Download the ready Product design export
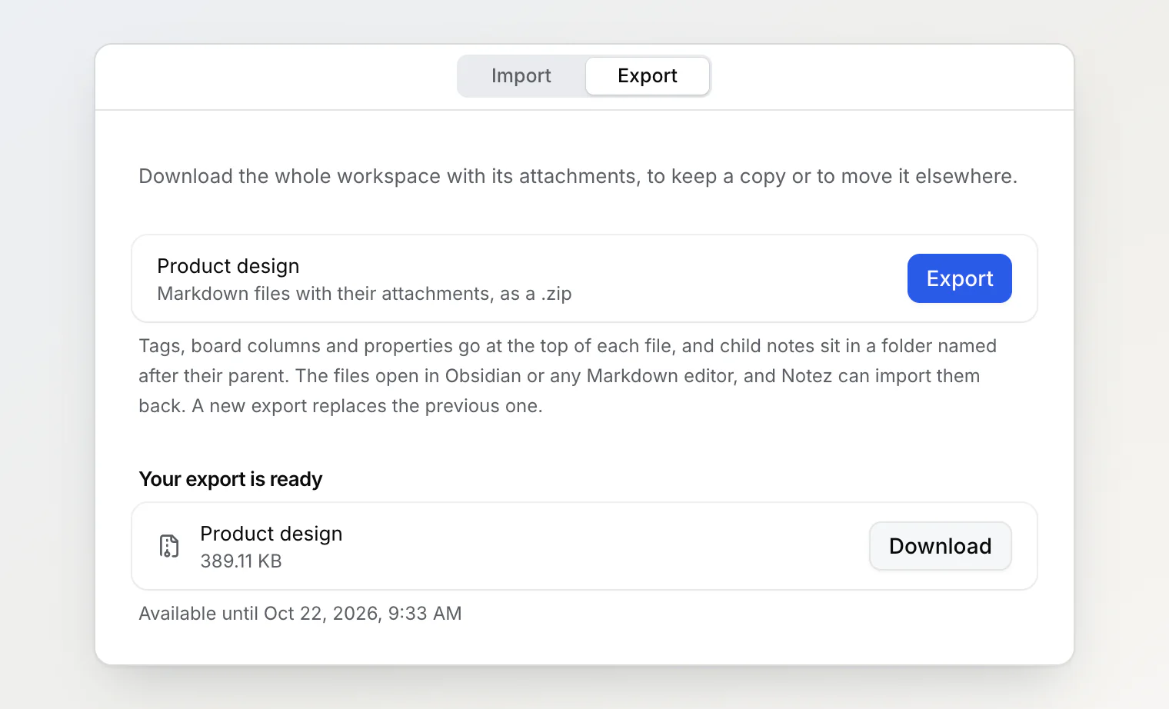The image size is (1169, 709). [940, 546]
